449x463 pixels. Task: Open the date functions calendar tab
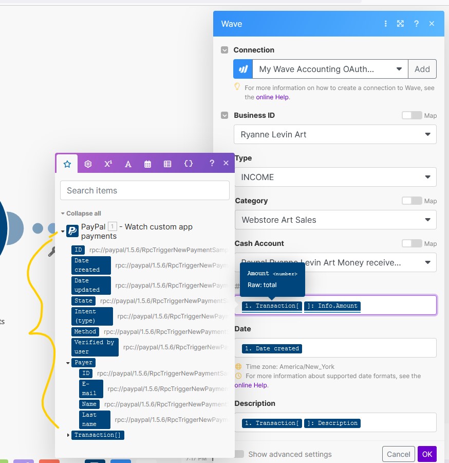click(x=148, y=164)
